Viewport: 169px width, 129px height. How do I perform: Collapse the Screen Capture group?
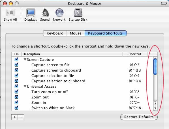pos(25,59)
